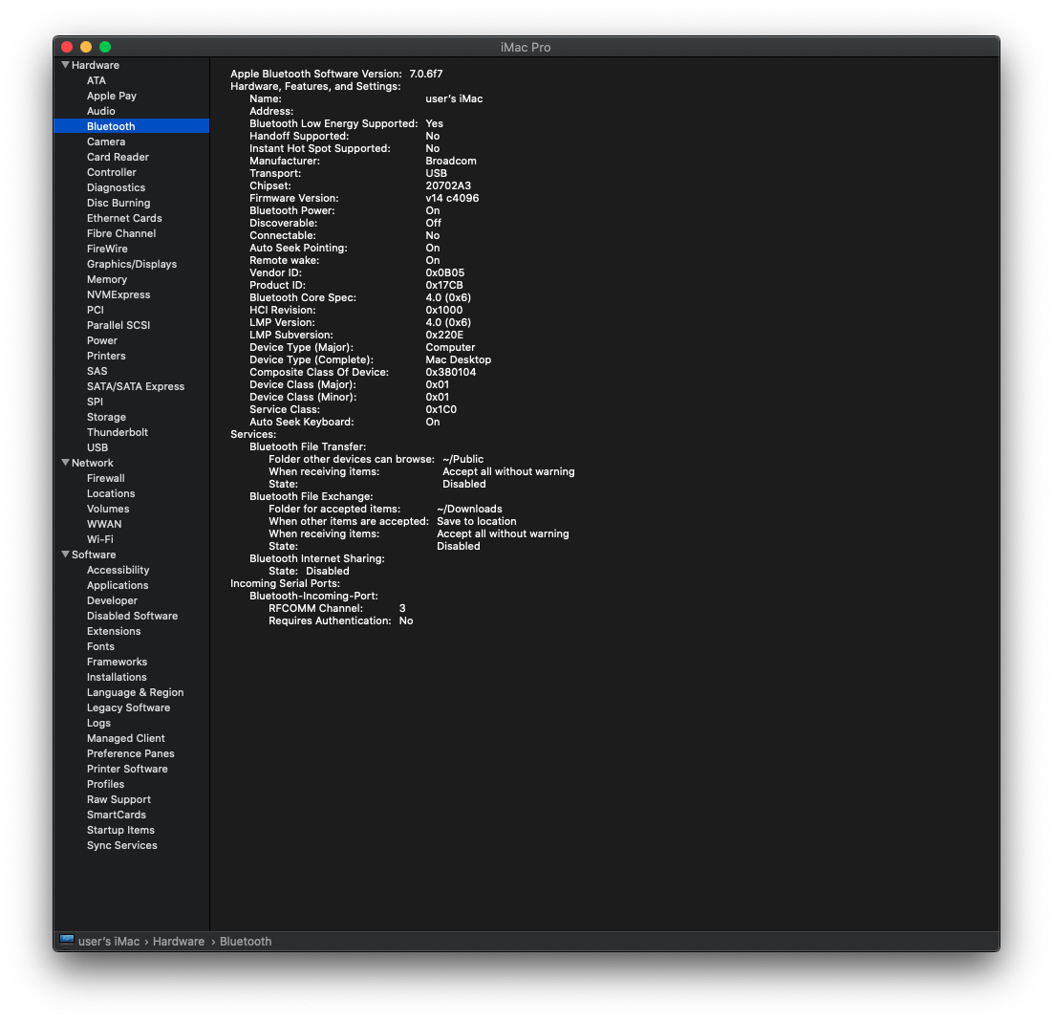Open Preference Panes information
Image resolution: width=1053 pixels, height=1022 pixels.
point(130,753)
